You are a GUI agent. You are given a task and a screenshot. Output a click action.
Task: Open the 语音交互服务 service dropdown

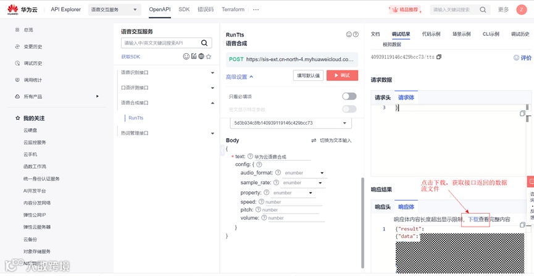[x=114, y=9]
